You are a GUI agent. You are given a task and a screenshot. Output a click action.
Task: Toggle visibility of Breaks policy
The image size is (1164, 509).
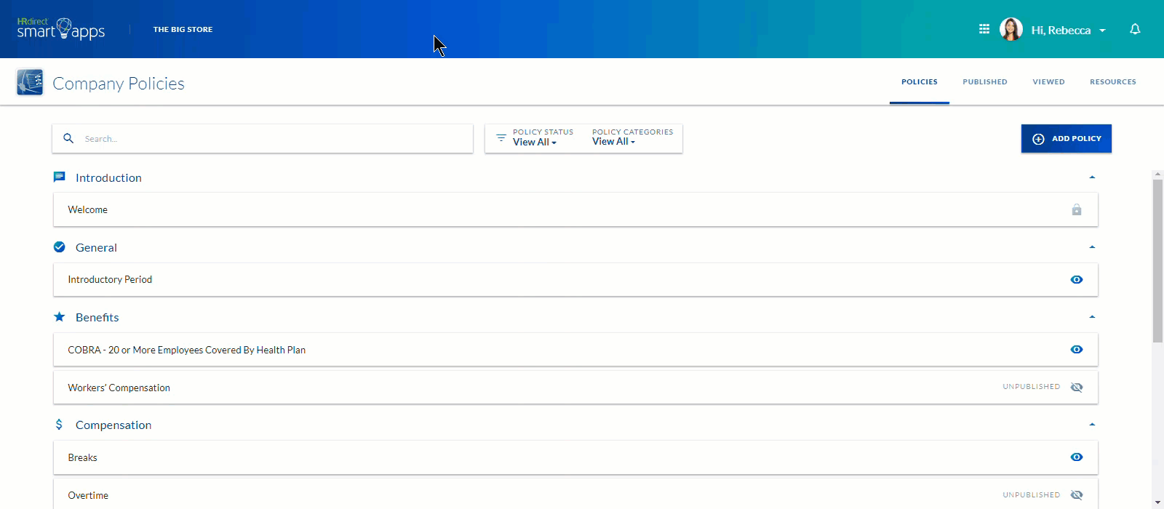1077,457
